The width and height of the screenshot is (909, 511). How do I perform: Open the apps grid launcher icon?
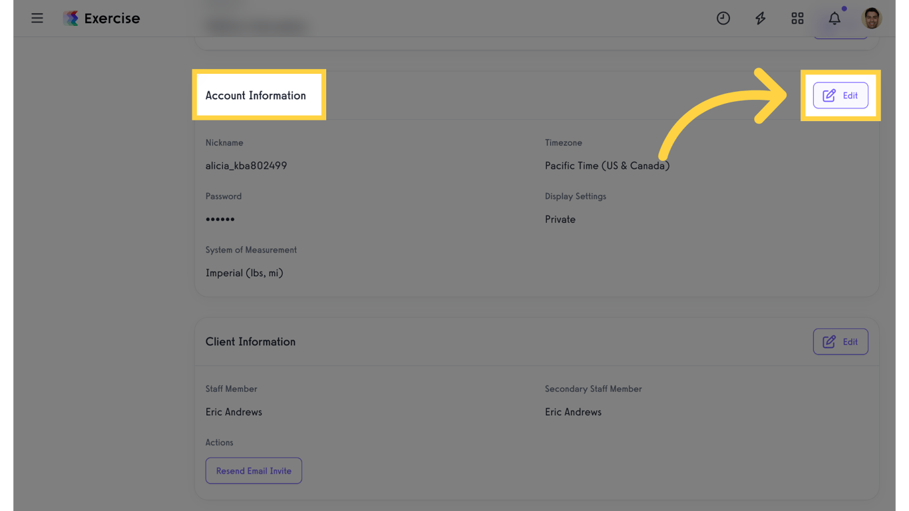click(797, 18)
